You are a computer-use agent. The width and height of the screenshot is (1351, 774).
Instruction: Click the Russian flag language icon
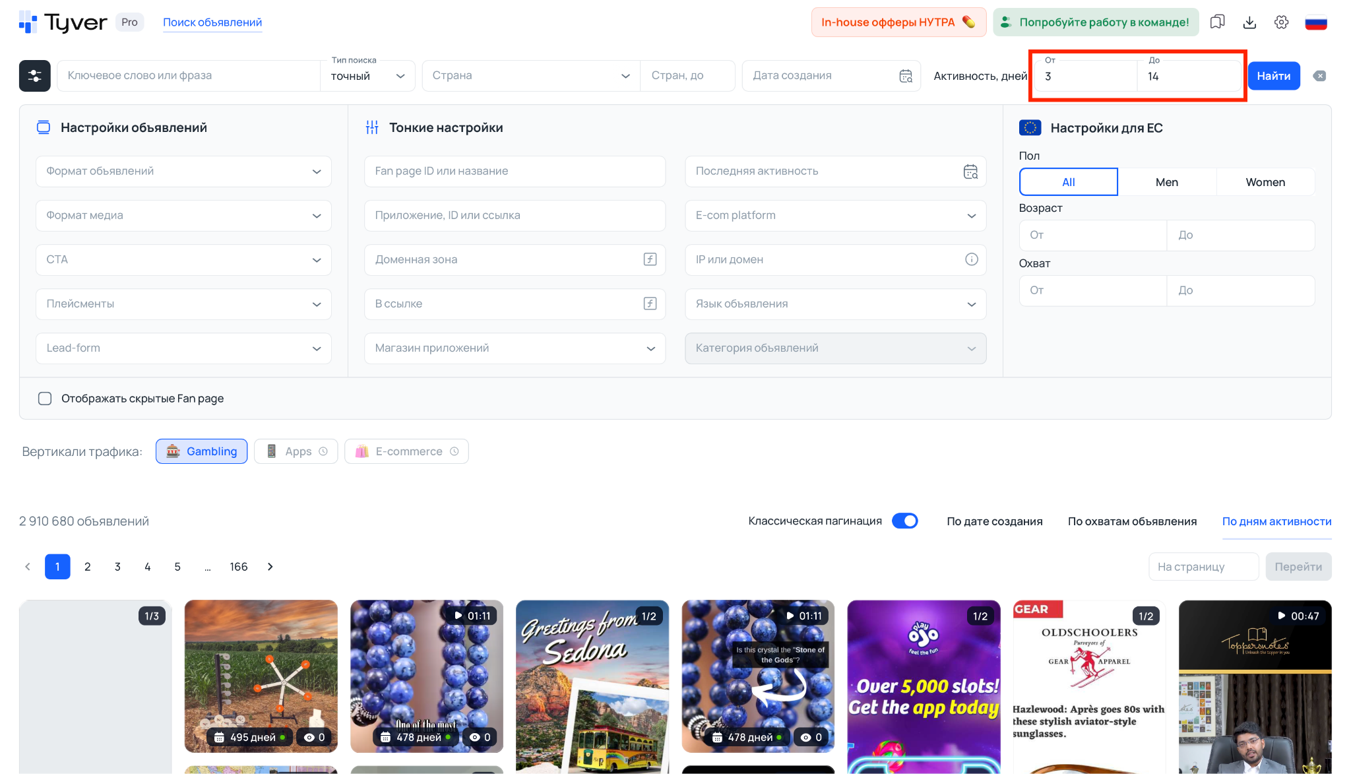coord(1315,22)
